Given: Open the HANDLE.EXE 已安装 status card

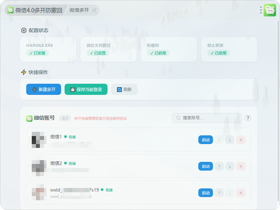Looking at the screenshot, I should [48, 50].
